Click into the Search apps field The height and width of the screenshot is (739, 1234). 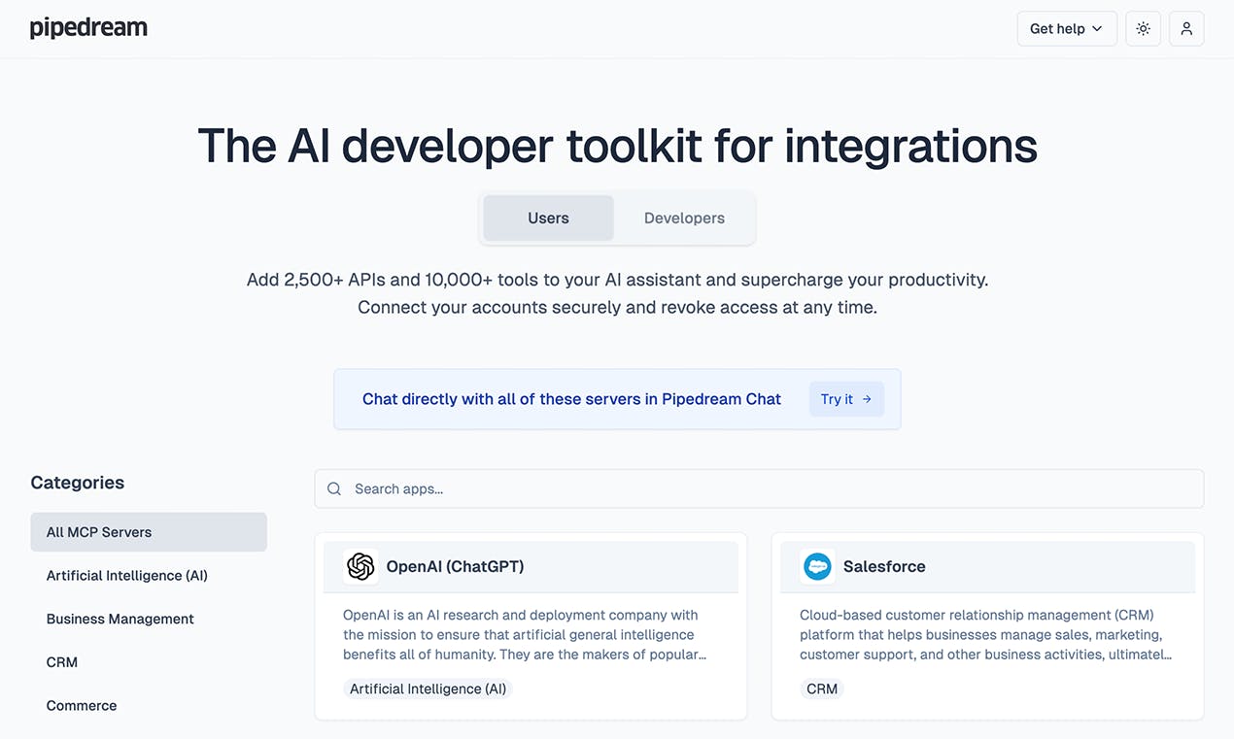759,488
